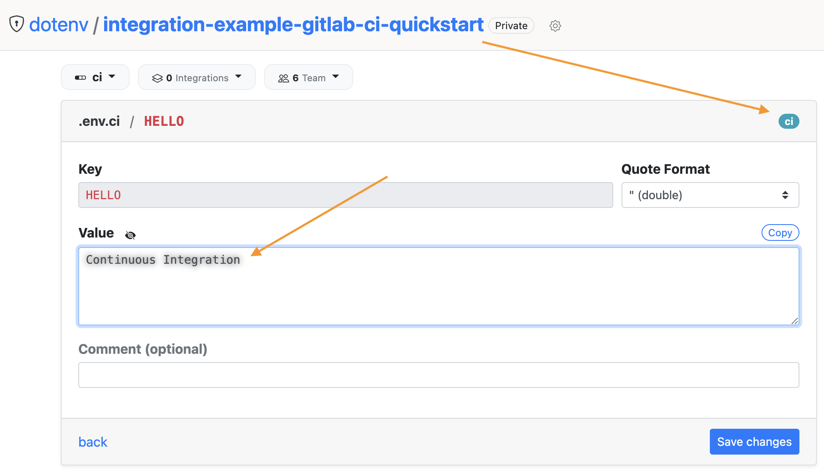Open the Quote Format select box
Viewport: 824px width, 475px height.
point(710,195)
